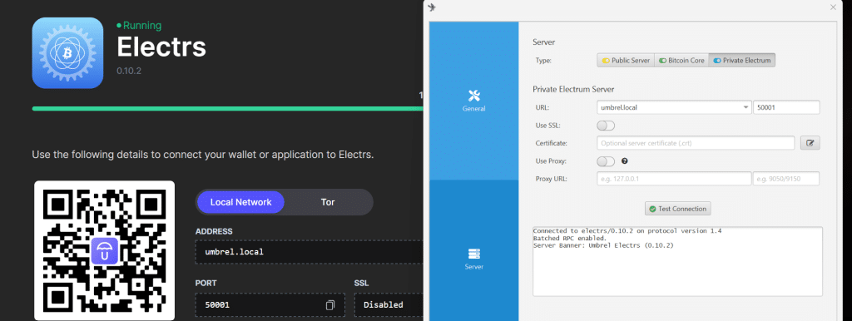852x321 pixels.
Task: Open the certificate file browse button
Action: click(810, 143)
